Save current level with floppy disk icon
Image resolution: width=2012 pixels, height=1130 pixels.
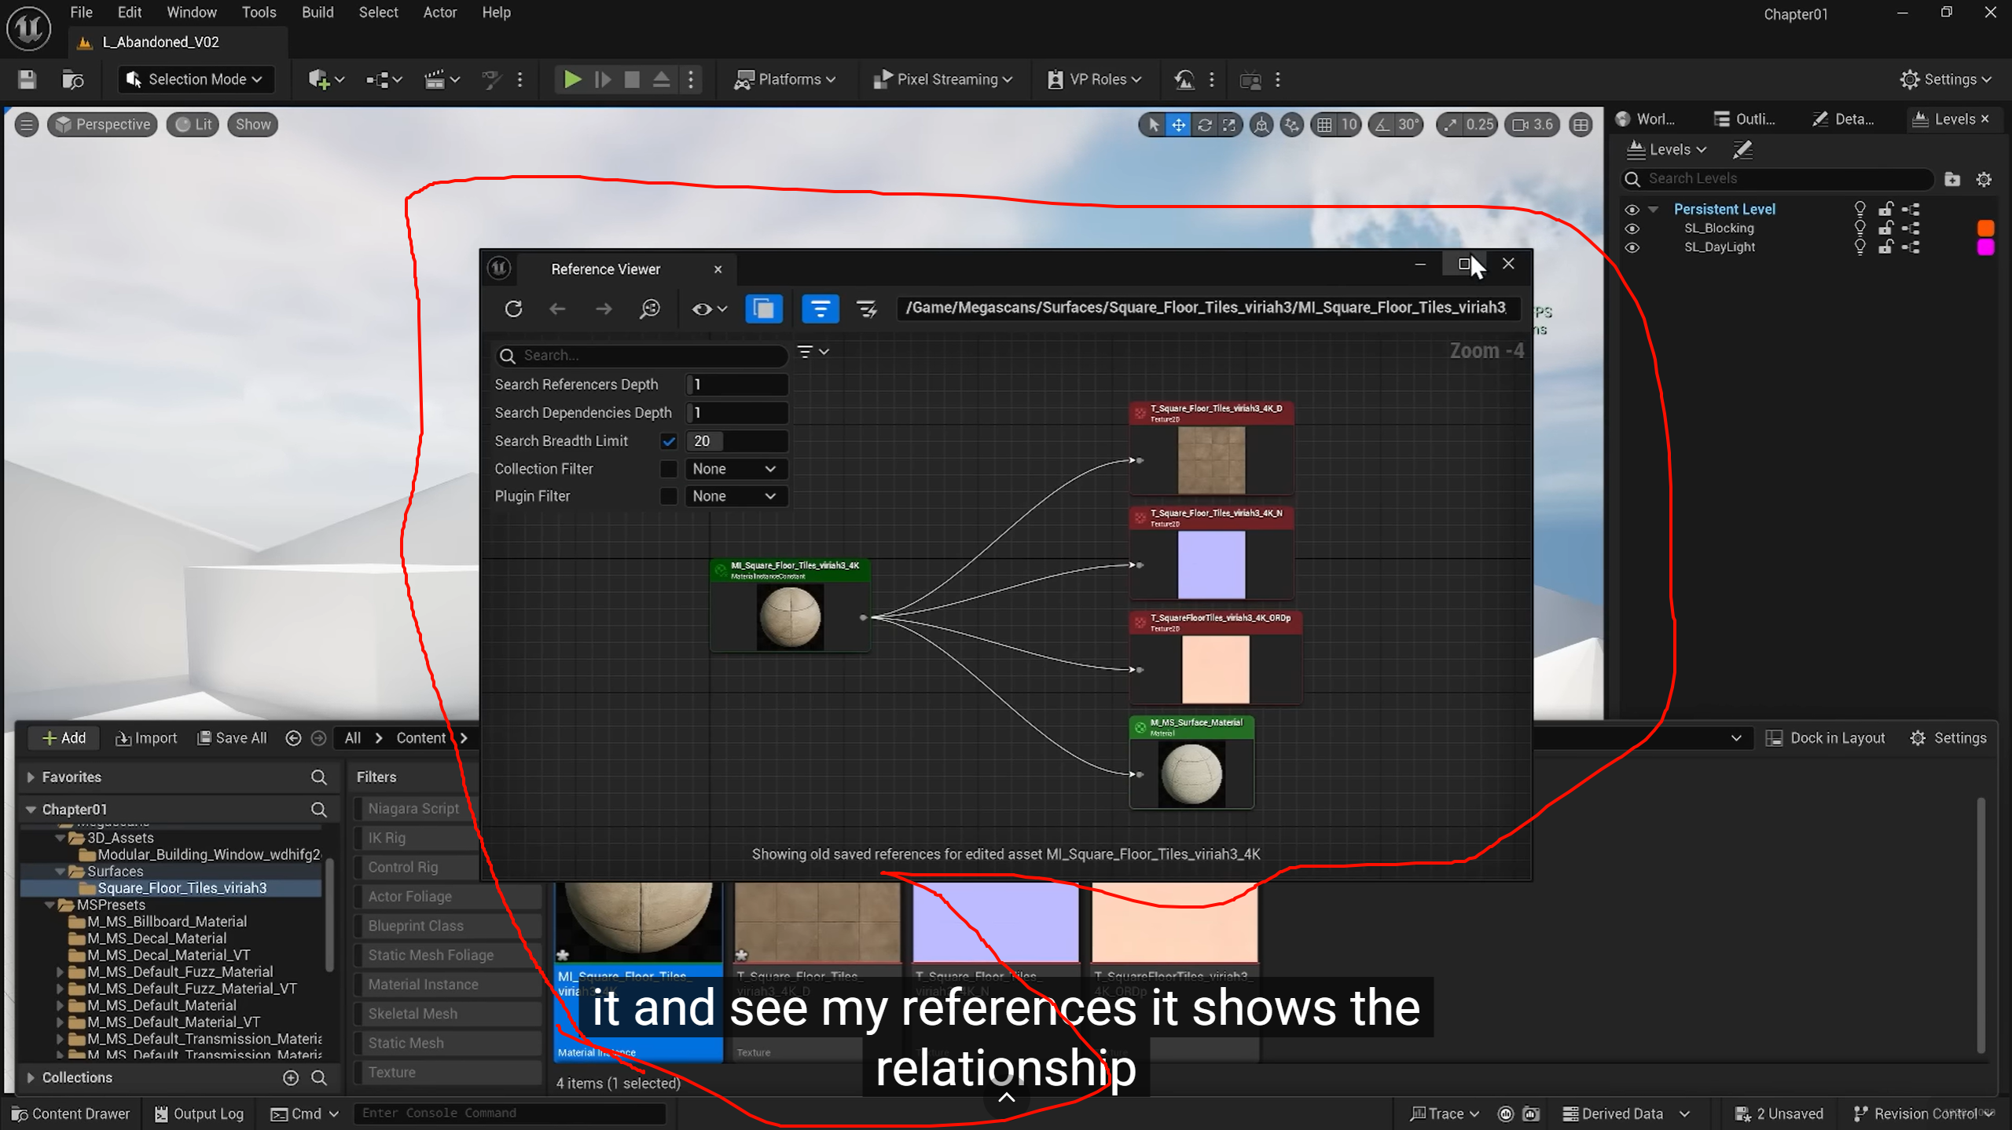(x=27, y=79)
